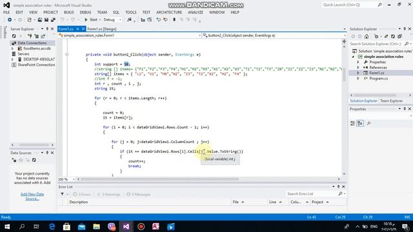Switch Properties panel to categorized view
Screen dimensions: 413x232
(x=353, y=123)
